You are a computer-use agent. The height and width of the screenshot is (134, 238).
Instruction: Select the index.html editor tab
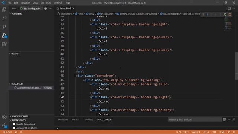click(65, 9)
